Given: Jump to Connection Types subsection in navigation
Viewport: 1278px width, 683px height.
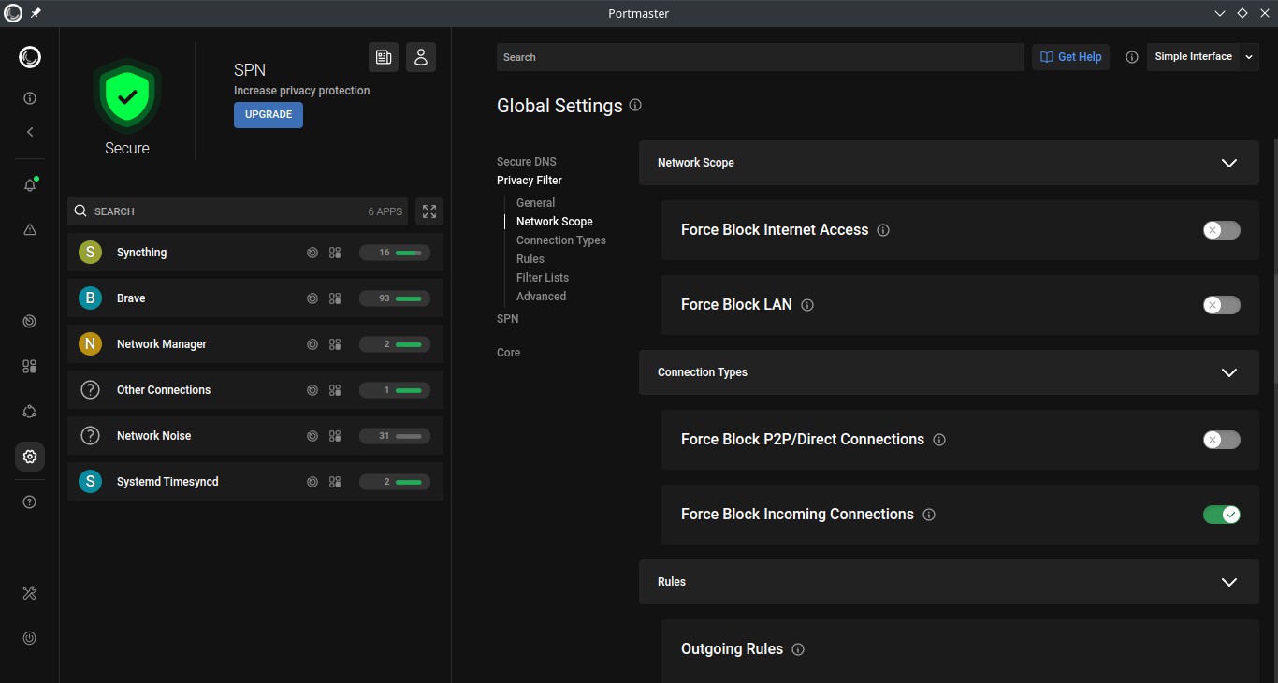Looking at the screenshot, I should 561,240.
